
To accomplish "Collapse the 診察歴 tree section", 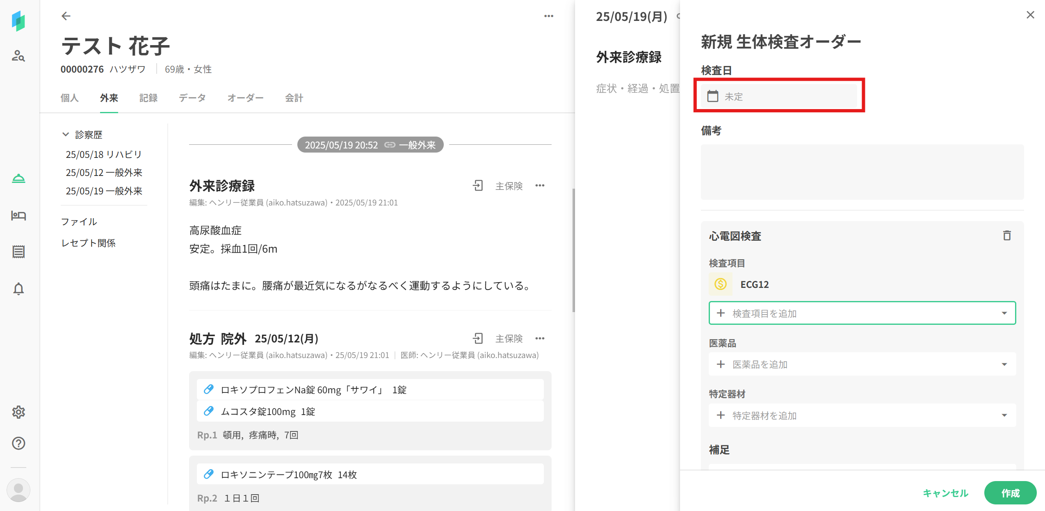I will [x=66, y=135].
